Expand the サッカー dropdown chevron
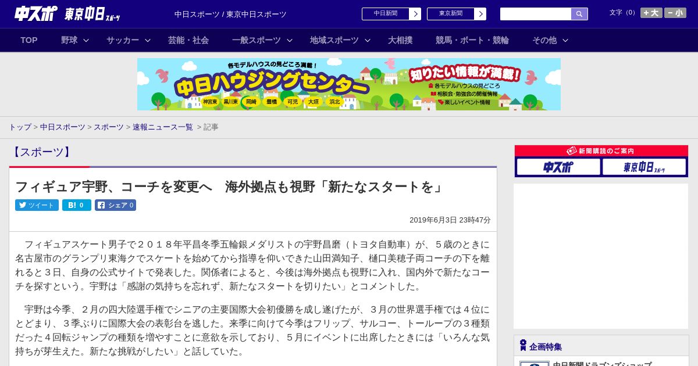The height and width of the screenshot is (366, 698). coord(148,40)
